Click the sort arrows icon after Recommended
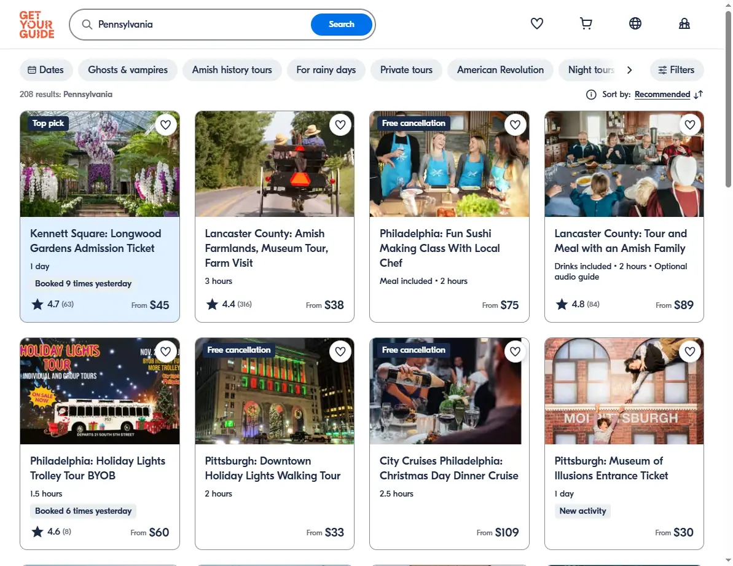Screen dimensions: 733x566 [x=699, y=95]
